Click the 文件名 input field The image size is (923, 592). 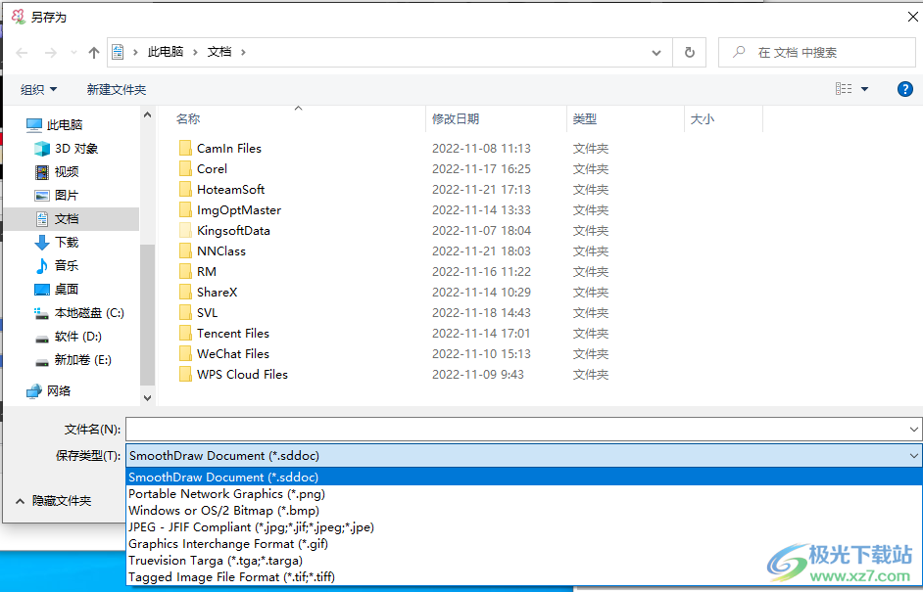coord(515,430)
